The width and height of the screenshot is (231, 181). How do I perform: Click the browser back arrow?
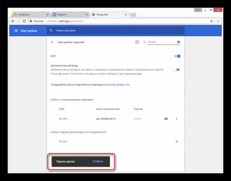[x=13, y=21]
